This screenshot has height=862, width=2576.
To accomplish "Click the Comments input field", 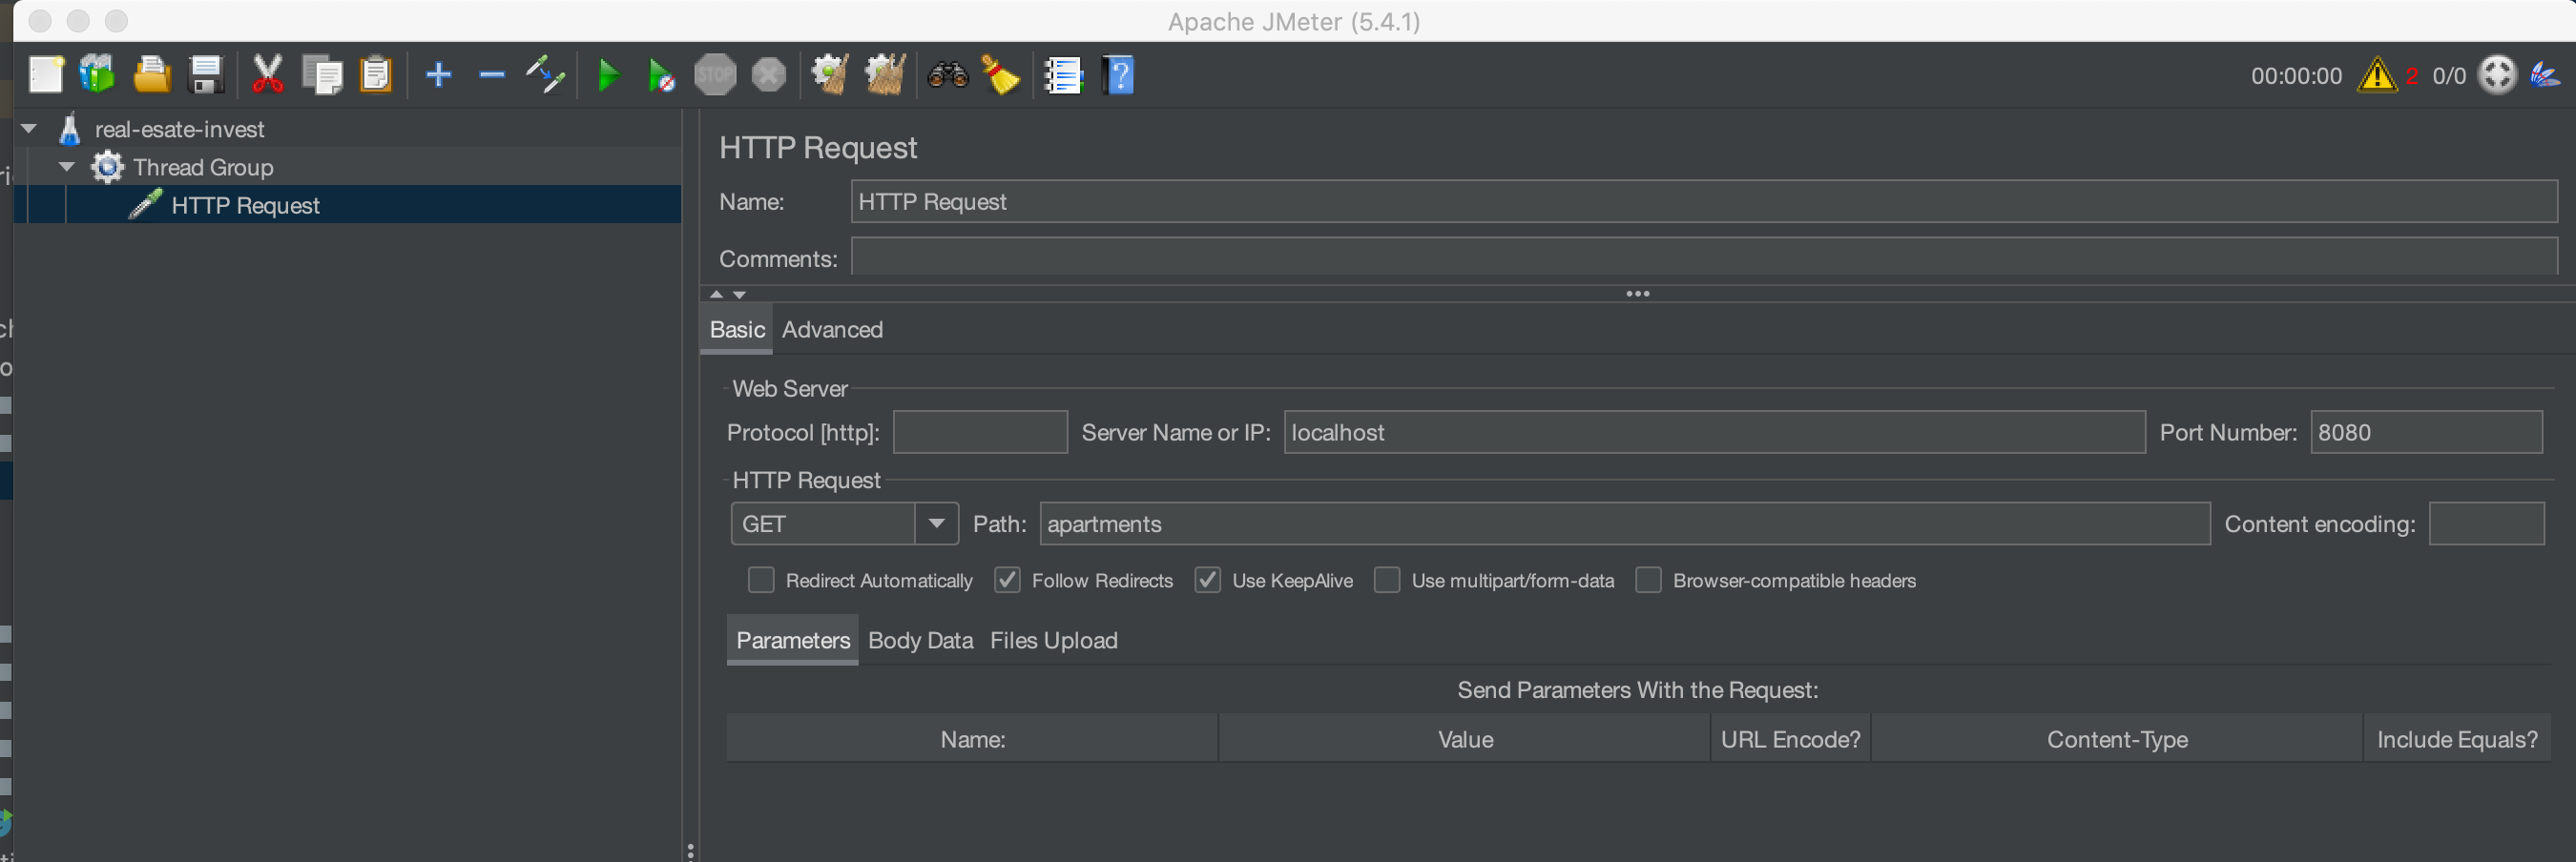I will click(x=1704, y=257).
